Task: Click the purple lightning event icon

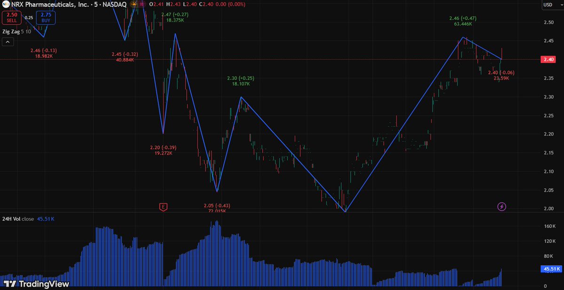Action: coord(502,207)
